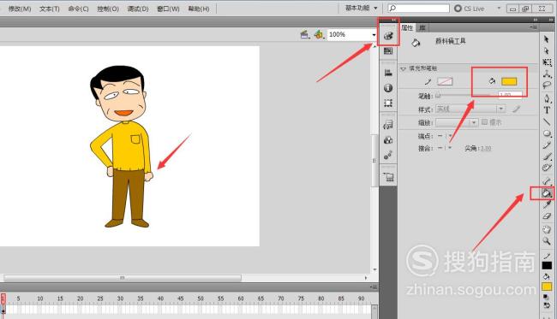
Task: Open the Motion Presets panel icon
Action: point(388,156)
